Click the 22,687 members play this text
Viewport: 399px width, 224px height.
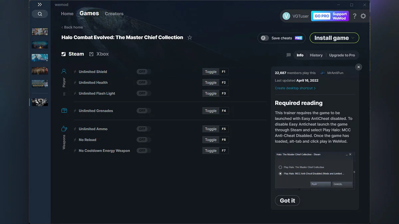pos(295,73)
